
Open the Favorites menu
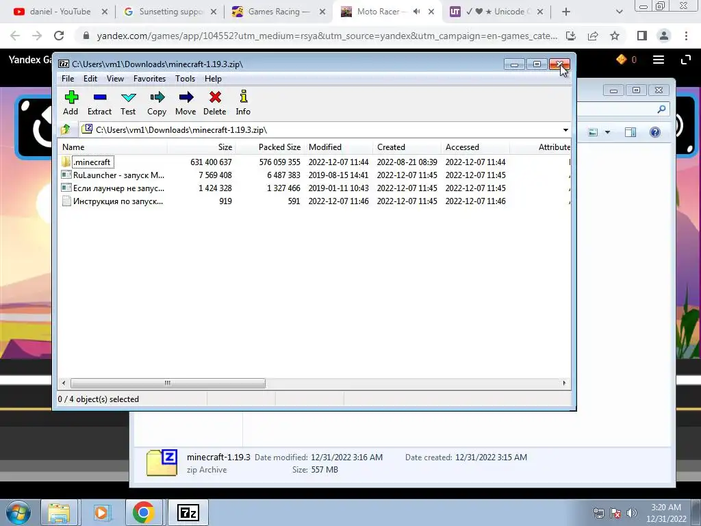click(149, 79)
